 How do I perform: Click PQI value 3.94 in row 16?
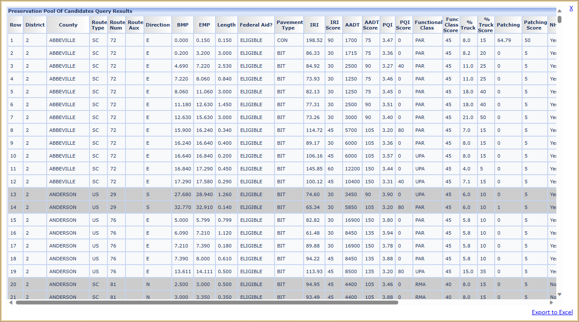click(387, 233)
